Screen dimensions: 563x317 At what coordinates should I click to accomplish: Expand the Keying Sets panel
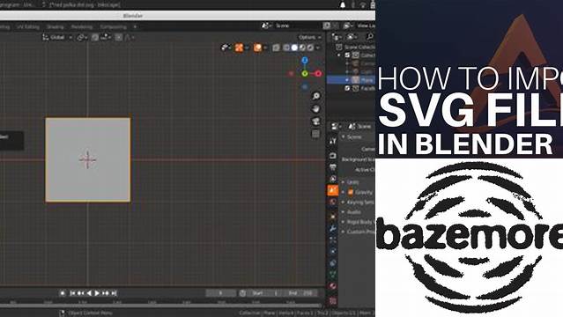359,203
